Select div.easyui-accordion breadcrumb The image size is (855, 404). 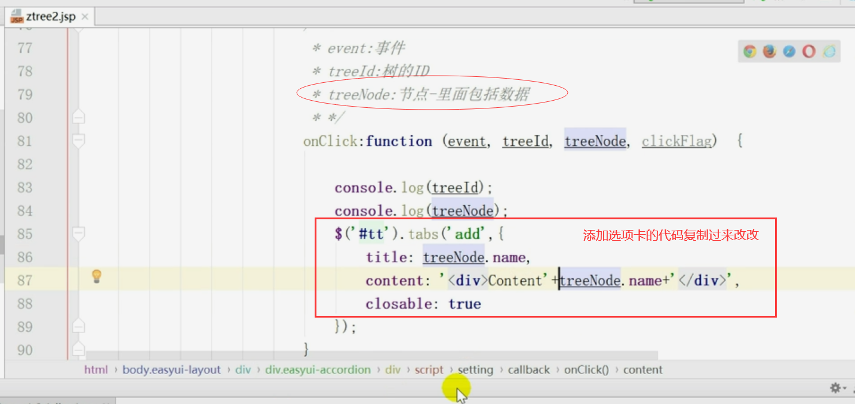point(318,369)
